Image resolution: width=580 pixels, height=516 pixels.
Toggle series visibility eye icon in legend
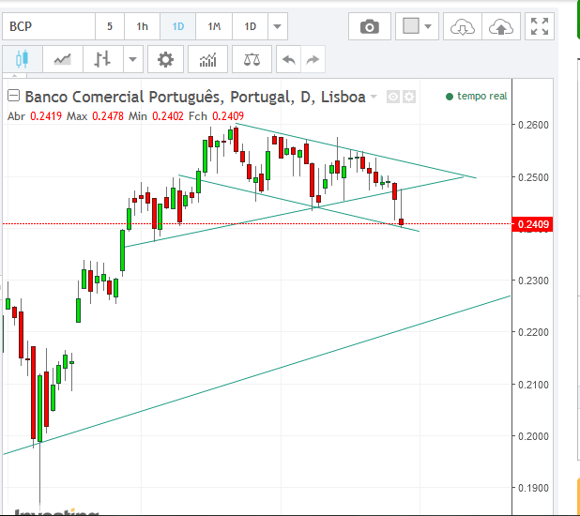coord(393,97)
